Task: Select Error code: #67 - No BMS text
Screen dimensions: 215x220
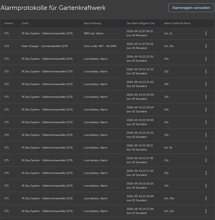Action: point(100,46)
